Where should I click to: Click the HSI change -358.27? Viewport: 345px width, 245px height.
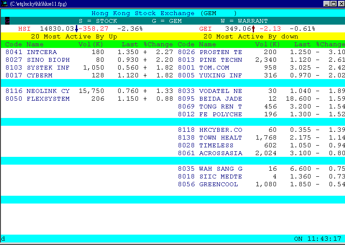tap(93, 29)
